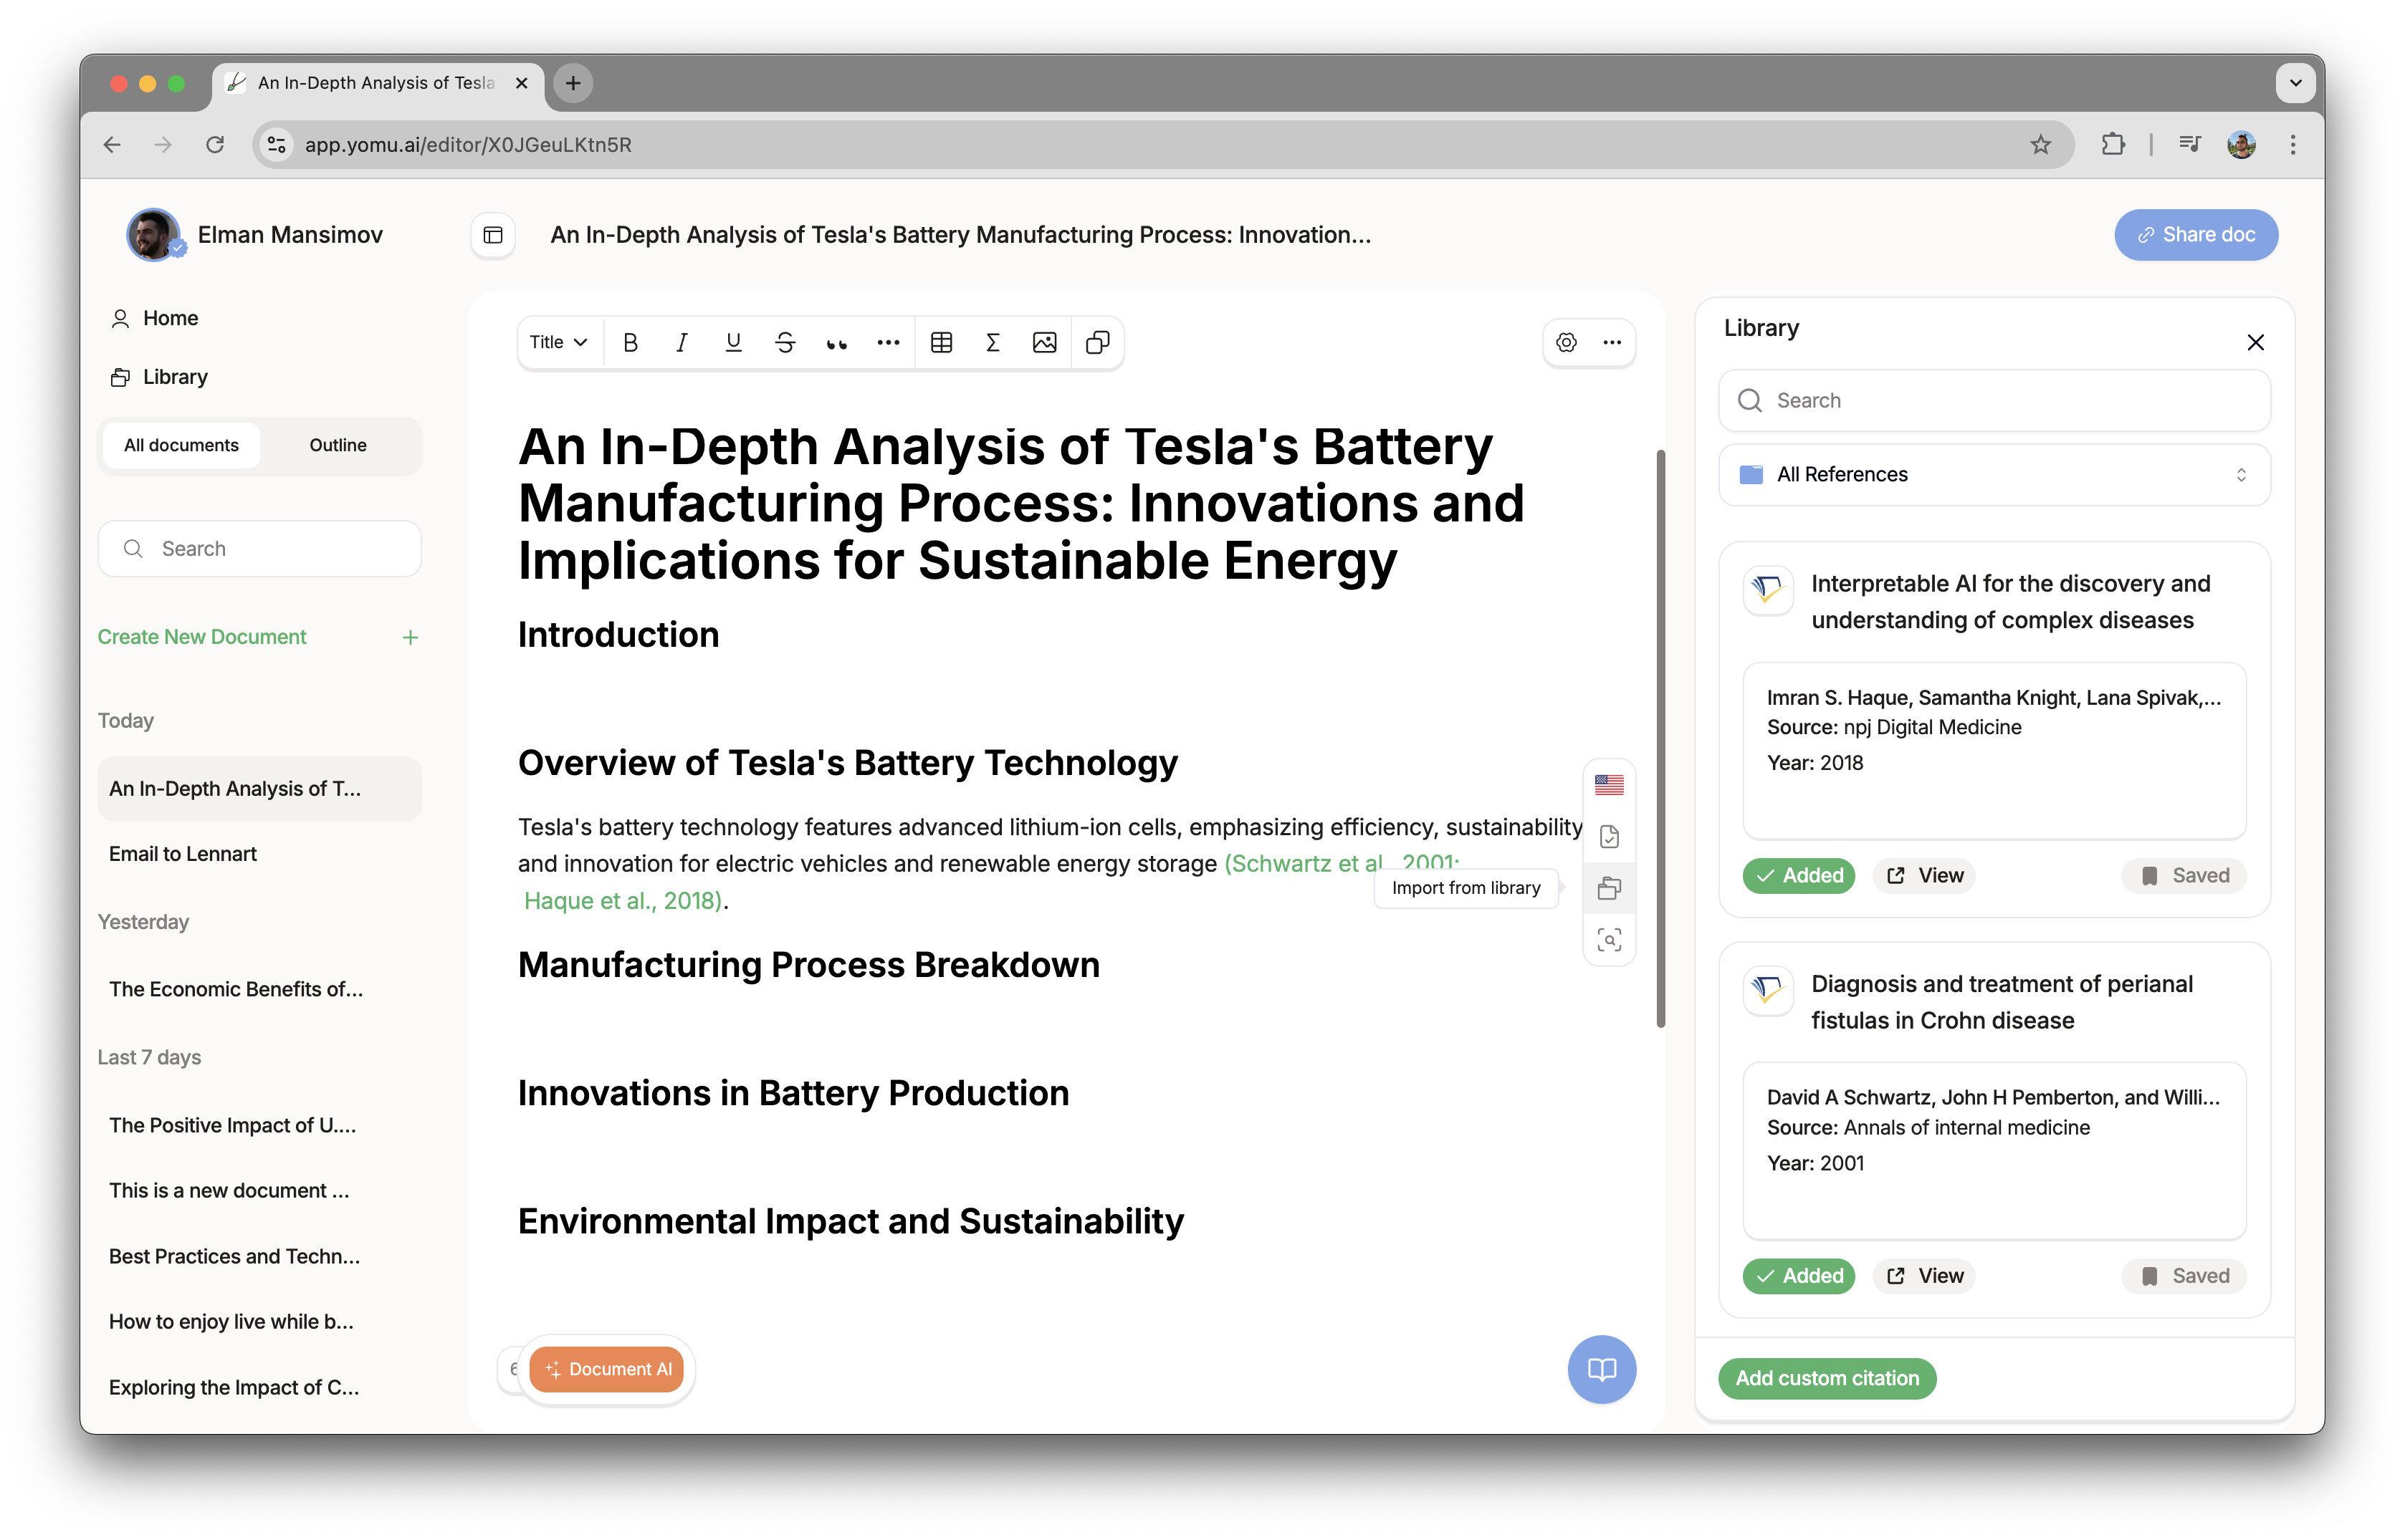Viewport: 2405px width, 1540px height.
Task: Insert an image via toolbar
Action: click(x=1044, y=343)
